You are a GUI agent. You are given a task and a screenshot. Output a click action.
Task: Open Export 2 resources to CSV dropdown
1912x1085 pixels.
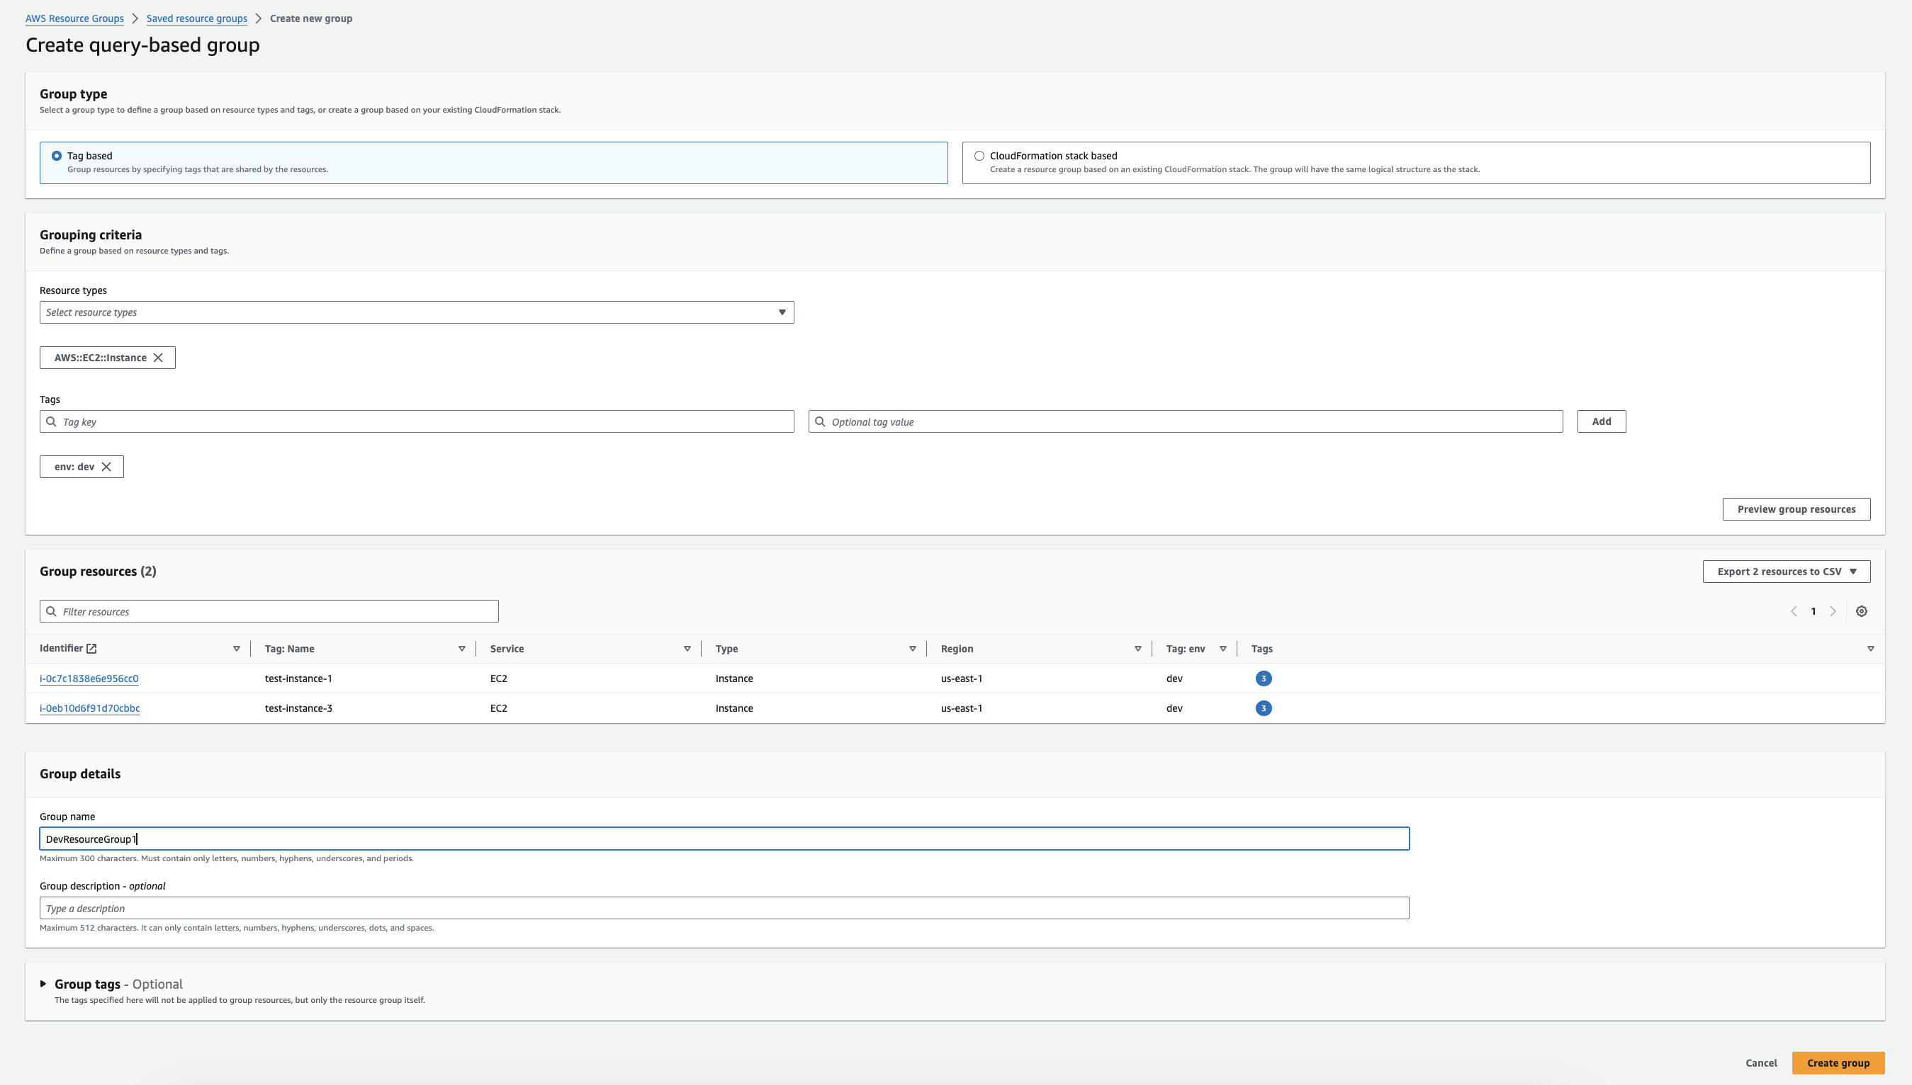(x=1786, y=572)
